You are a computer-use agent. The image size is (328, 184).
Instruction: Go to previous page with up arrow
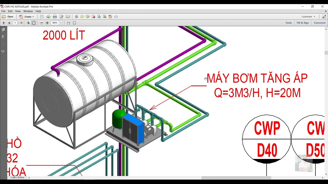click(4, 23)
